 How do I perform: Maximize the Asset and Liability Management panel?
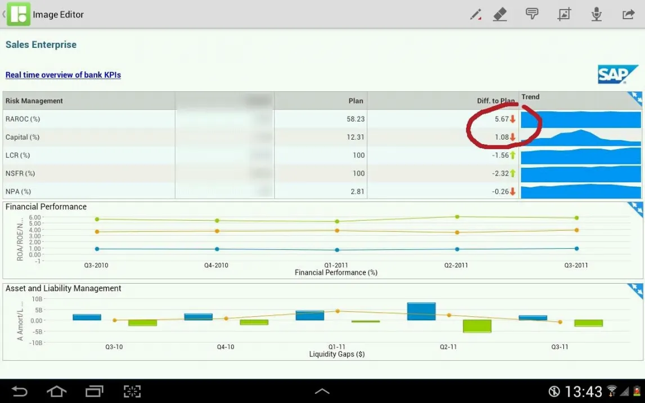point(636,290)
